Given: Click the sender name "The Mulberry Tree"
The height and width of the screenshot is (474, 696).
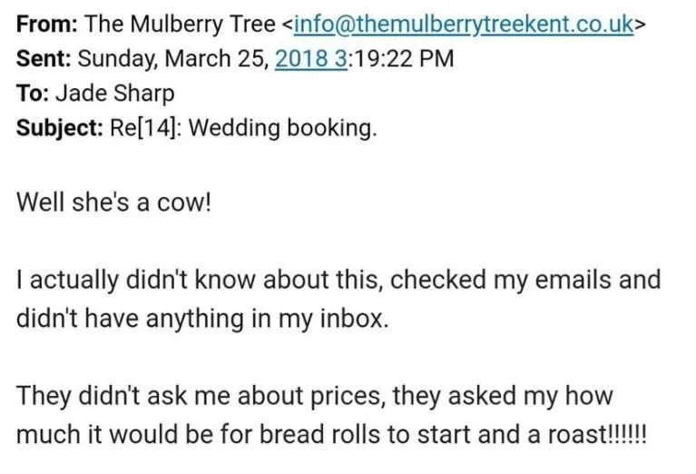Looking at the screenshot, I should coord(180,24).
